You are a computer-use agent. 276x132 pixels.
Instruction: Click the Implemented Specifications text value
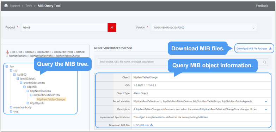(171, 117)
